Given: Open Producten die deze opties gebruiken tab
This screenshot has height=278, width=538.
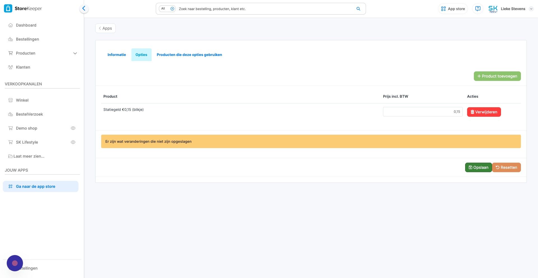Looking at the screenshot, I should (x=189, y=55).
